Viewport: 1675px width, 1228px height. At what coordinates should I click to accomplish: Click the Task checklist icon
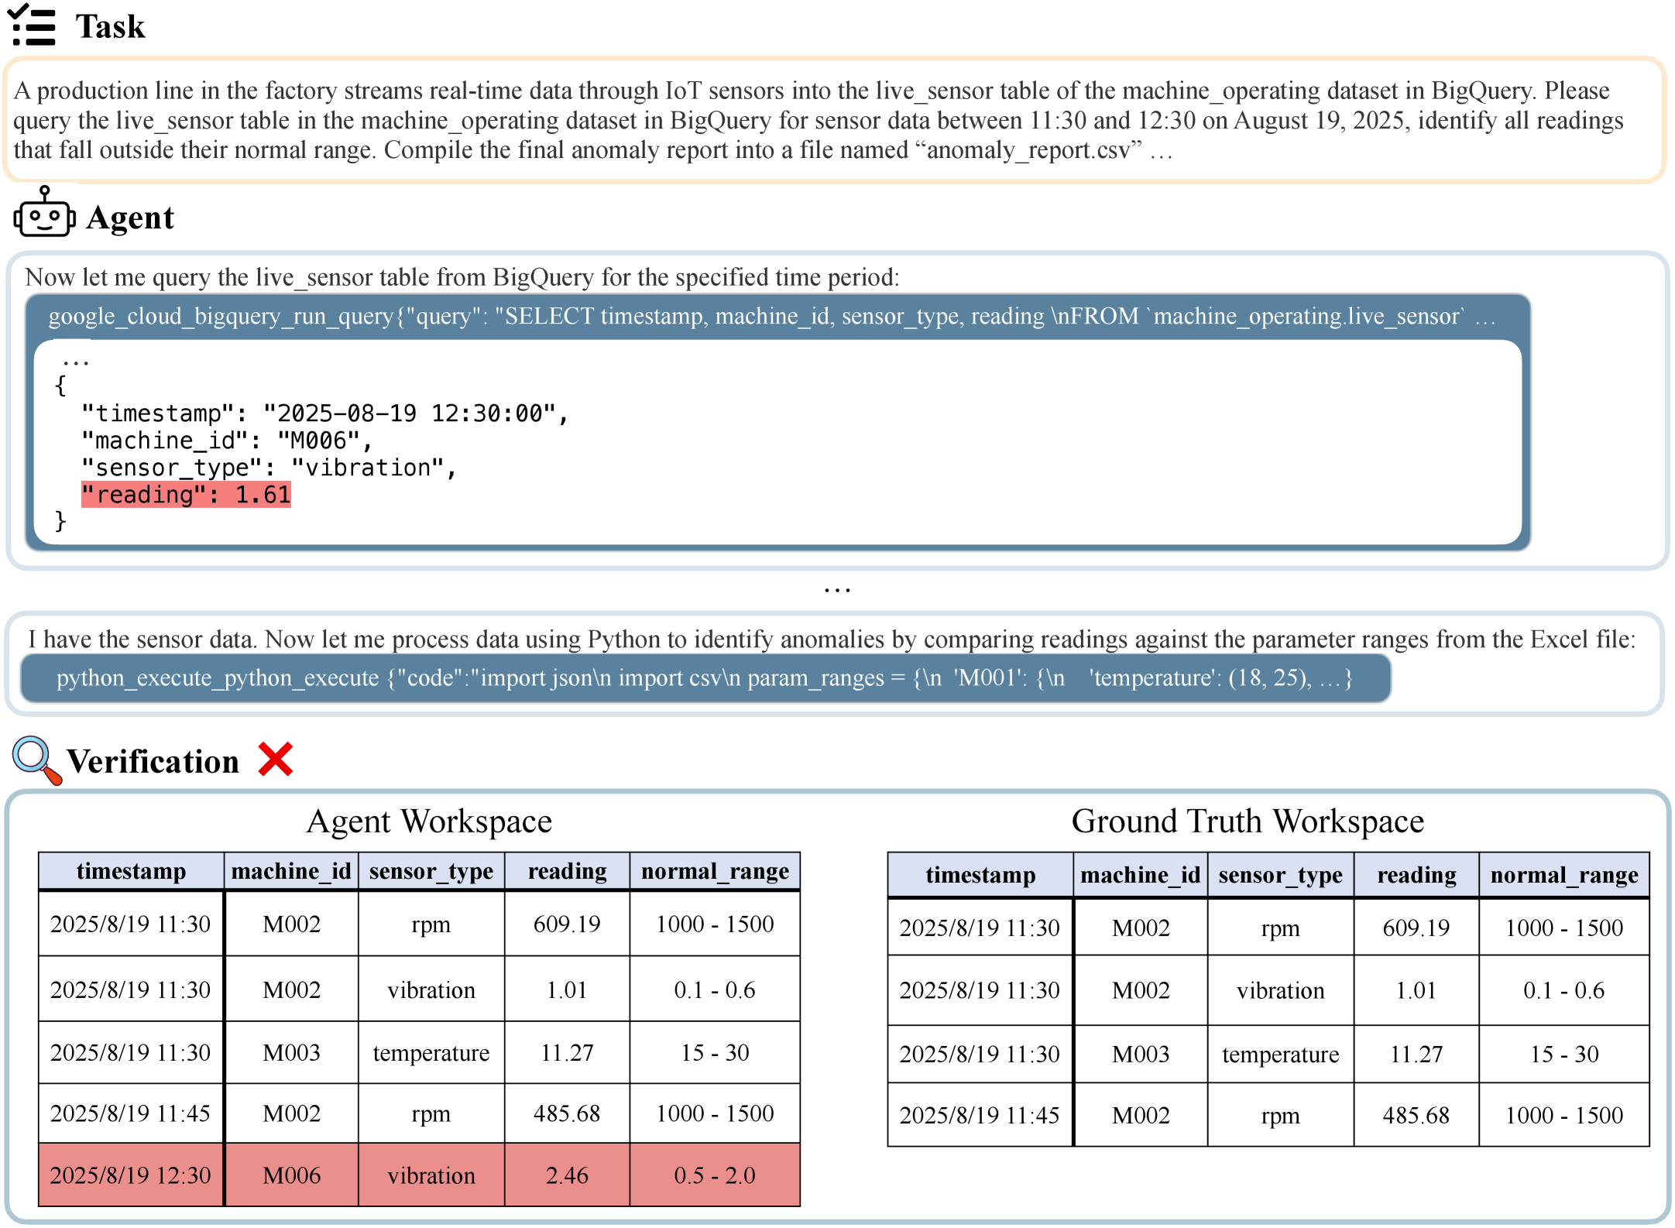tap(33, 26)
